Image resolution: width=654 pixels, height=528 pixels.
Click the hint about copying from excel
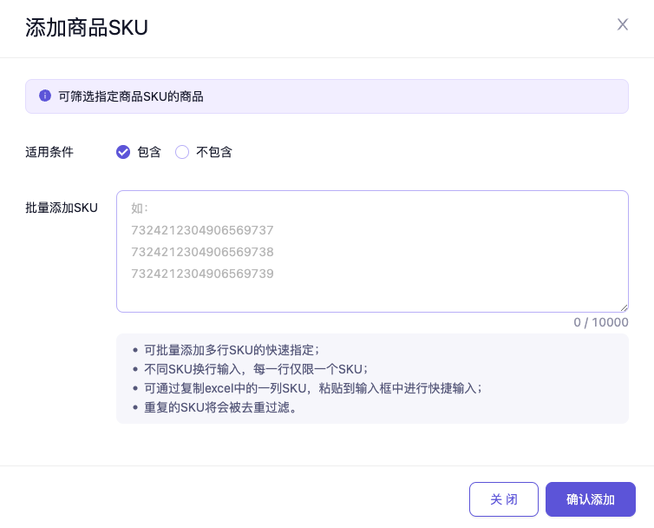(x=312, y=388)
